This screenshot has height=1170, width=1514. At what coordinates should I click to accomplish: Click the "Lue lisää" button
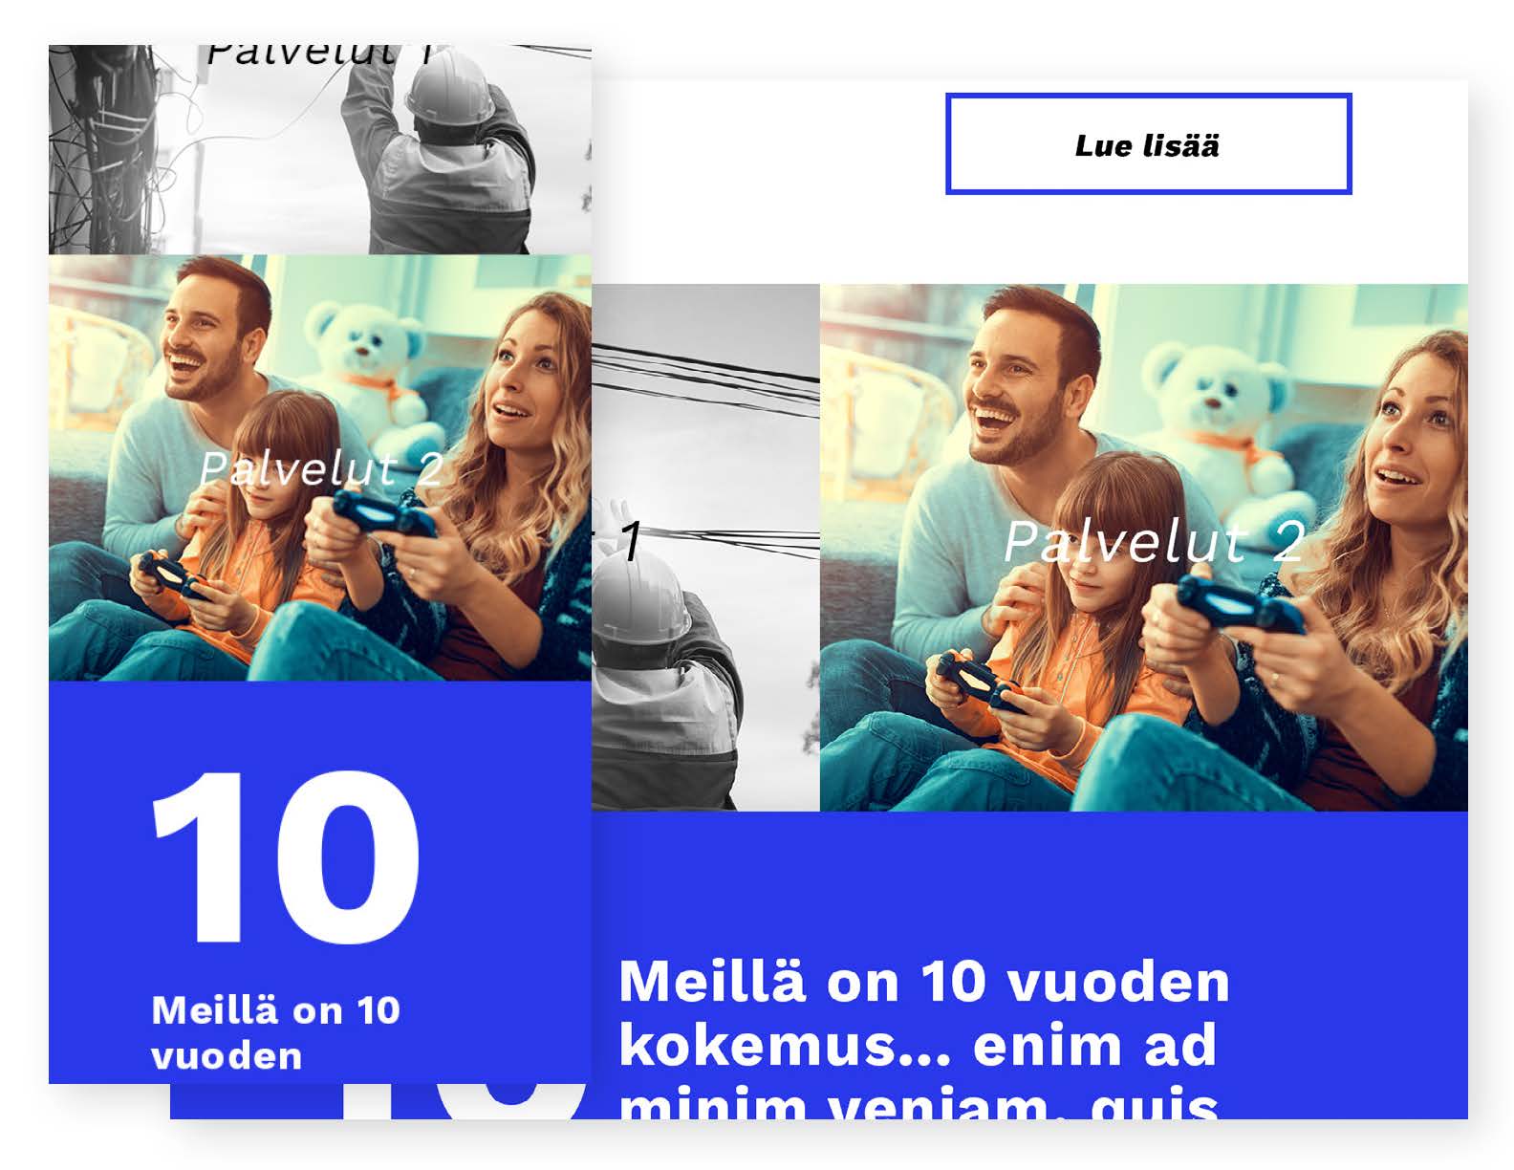click(1148, 144)
